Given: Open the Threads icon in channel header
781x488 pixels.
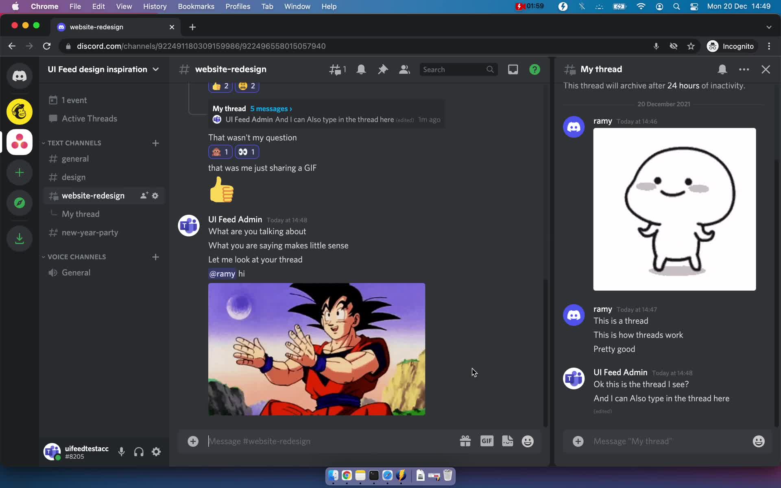Looking at the screenshot, I should (x=337, y=70).
